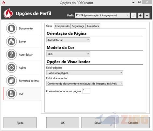Open the Exibir documento dropdown
The image size is (153, 131).
[85, 84]
